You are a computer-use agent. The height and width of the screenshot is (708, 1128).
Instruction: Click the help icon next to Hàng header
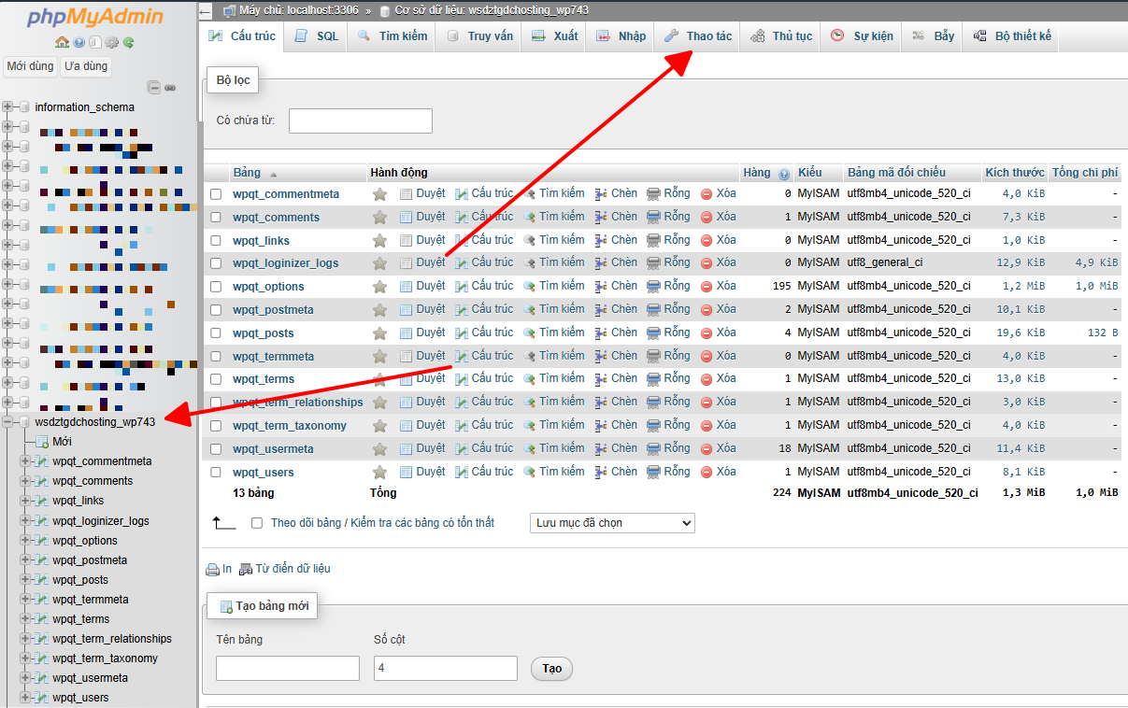pyautogui.click(x=784, y=174)
